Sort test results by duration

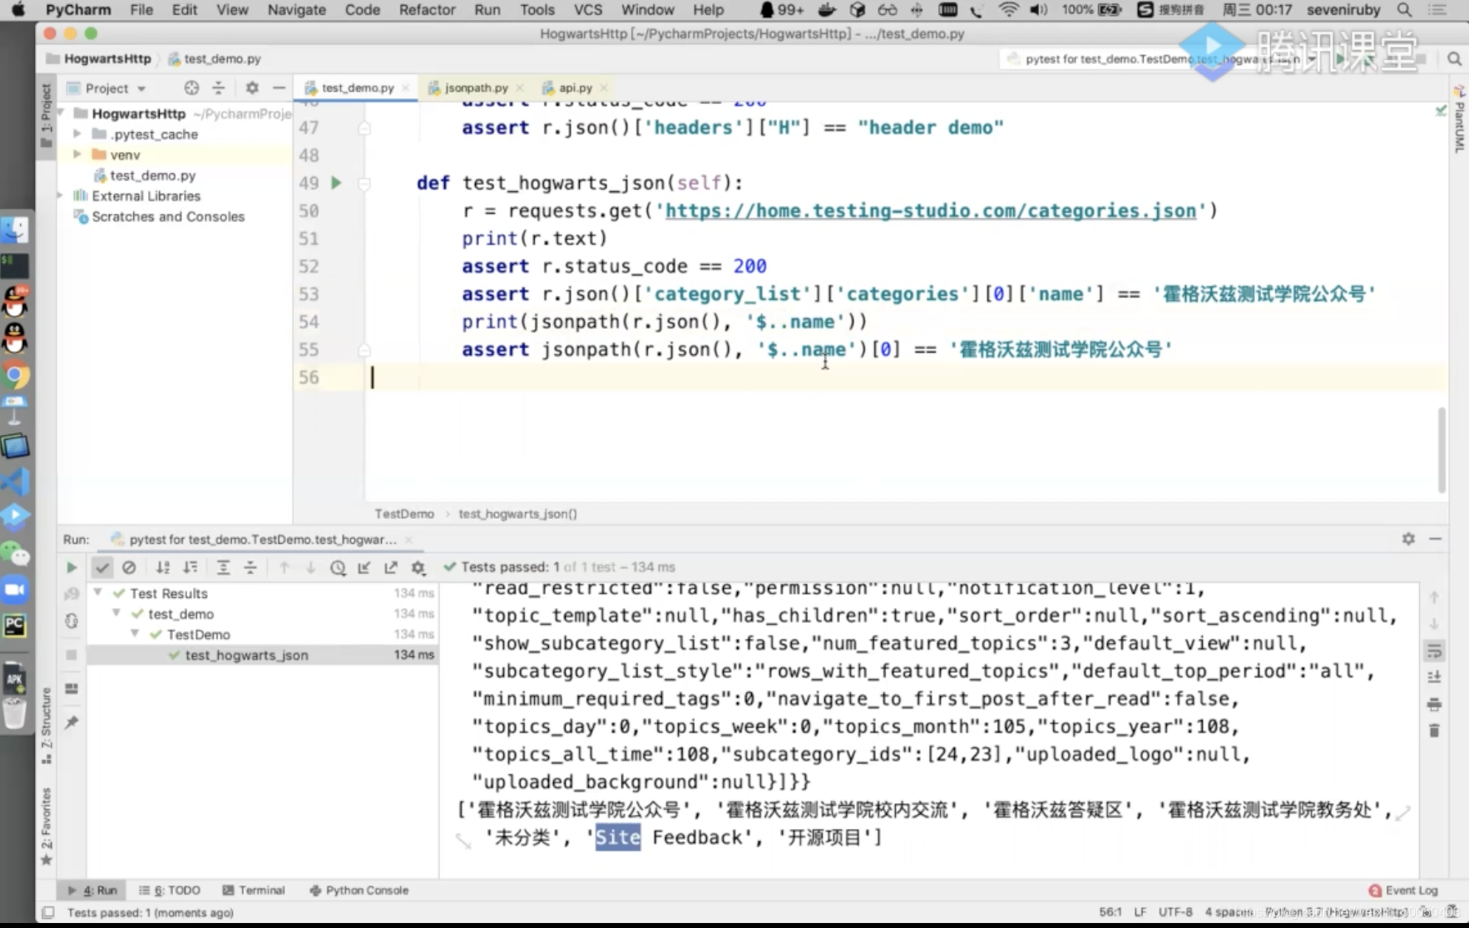tap(190, 567)
